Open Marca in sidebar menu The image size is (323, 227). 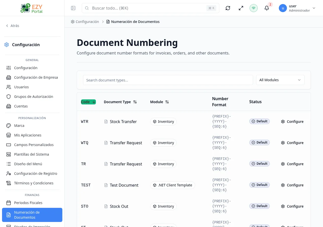pyautogui.click(x=32, y=126)
